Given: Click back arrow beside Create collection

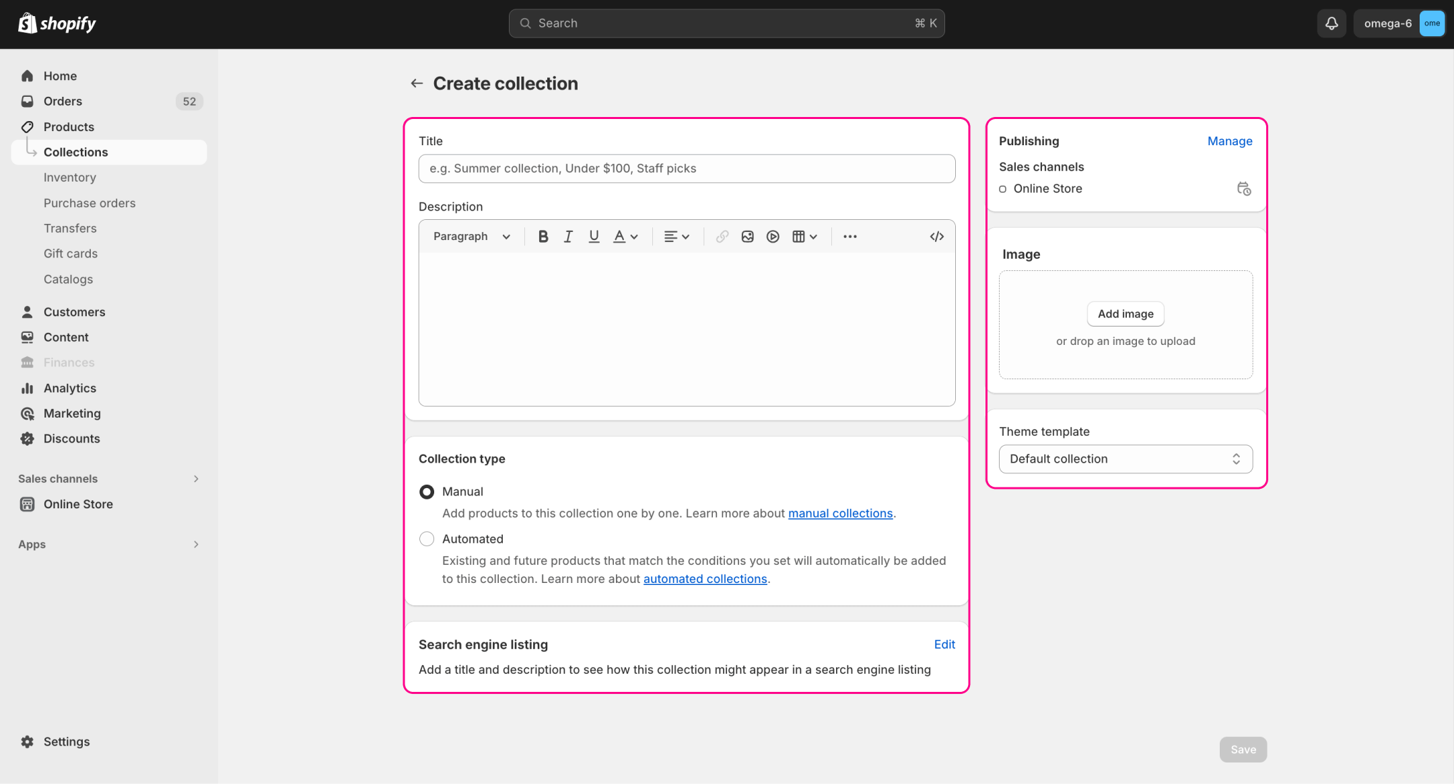Looking at the screenshot, I should [417, 83].
